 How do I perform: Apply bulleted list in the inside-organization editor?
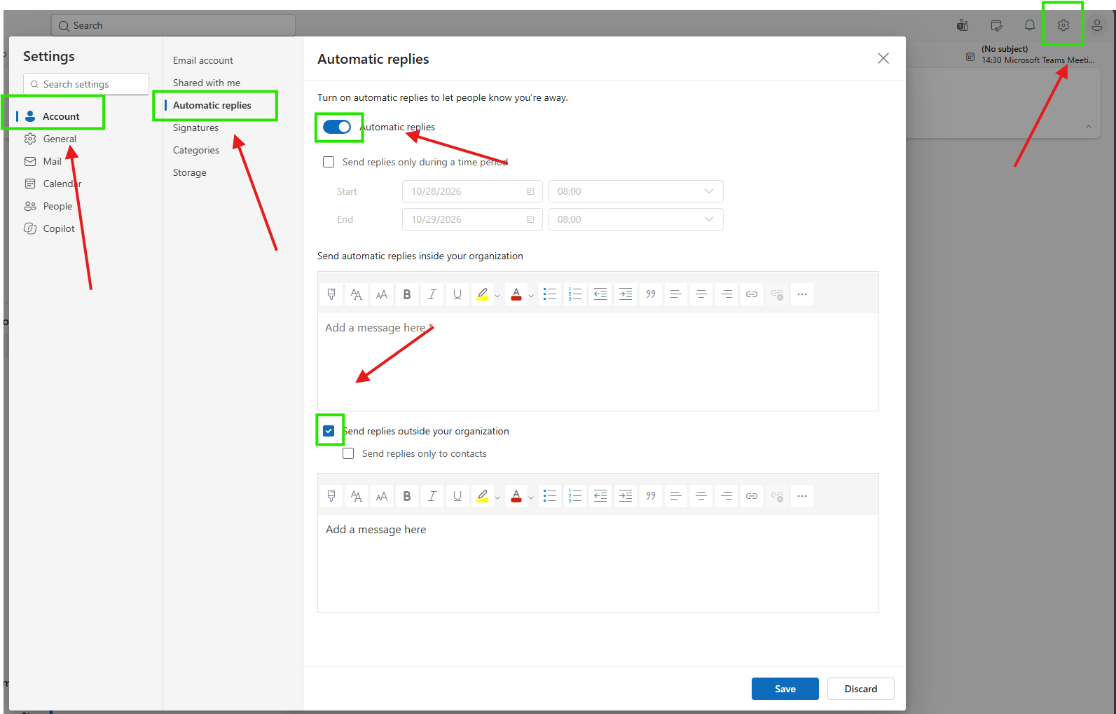point(550,294)
